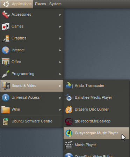Click the gtk-recordMyDesktop red icon
130x157 pixels.
coord(69,121)
